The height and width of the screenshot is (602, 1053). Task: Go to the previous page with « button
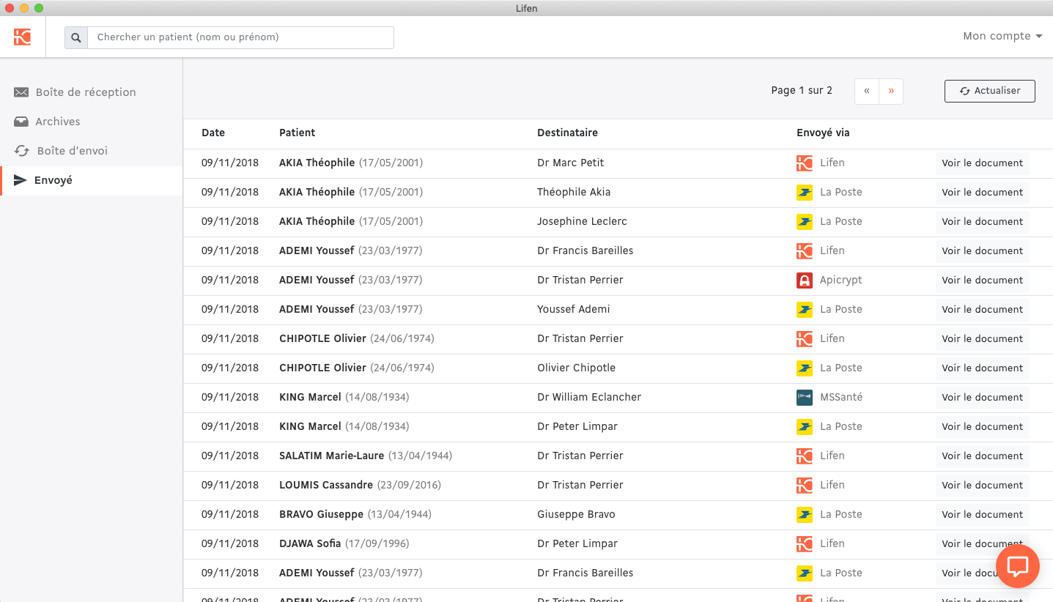(867, 91)
